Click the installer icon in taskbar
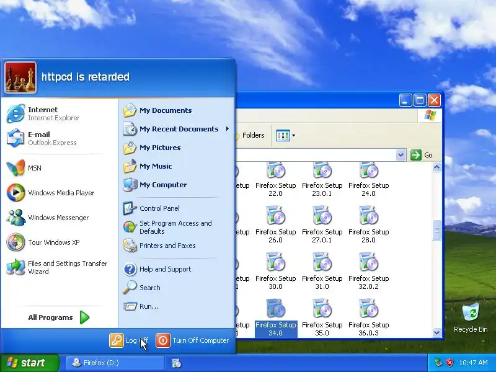 click(x=177, y=363)
